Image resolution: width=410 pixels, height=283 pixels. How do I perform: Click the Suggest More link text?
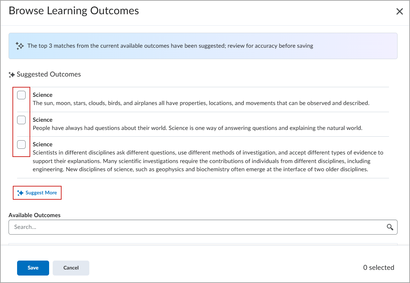(x=41, y=193)
